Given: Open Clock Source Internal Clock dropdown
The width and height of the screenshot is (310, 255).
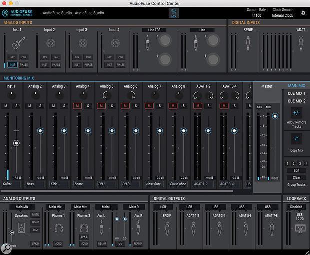Looking at the screenshot, I should 282,16.
